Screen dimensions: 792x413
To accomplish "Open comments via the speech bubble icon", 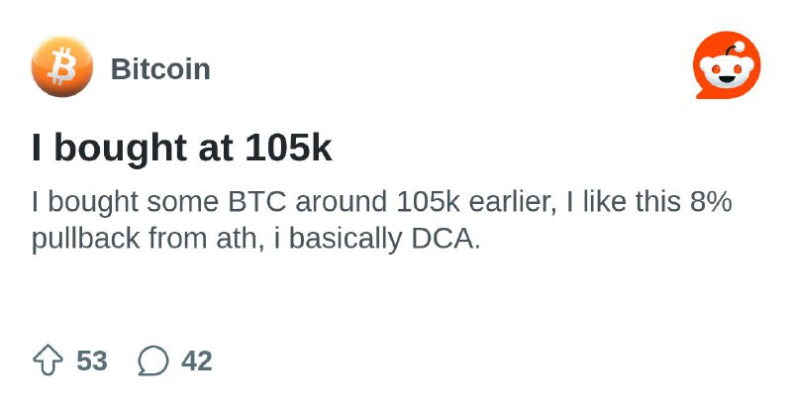I will click(153, 361).
